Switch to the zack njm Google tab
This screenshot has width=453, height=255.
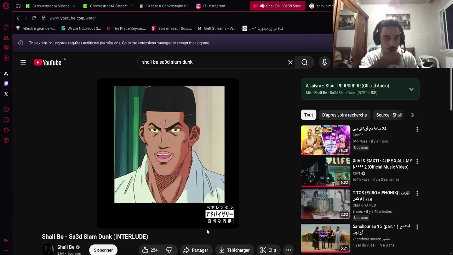coord(321,6)
